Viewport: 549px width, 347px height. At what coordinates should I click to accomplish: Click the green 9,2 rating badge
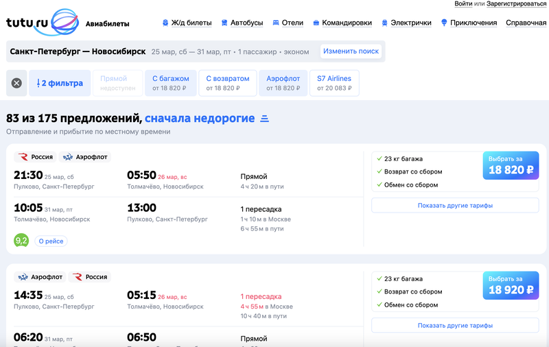[21, 241]
